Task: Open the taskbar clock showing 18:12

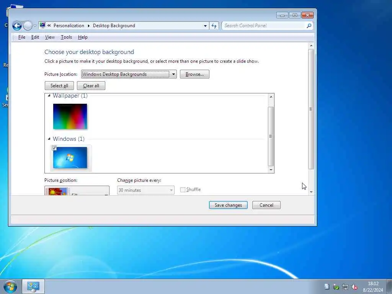Action: click(373, 287)
